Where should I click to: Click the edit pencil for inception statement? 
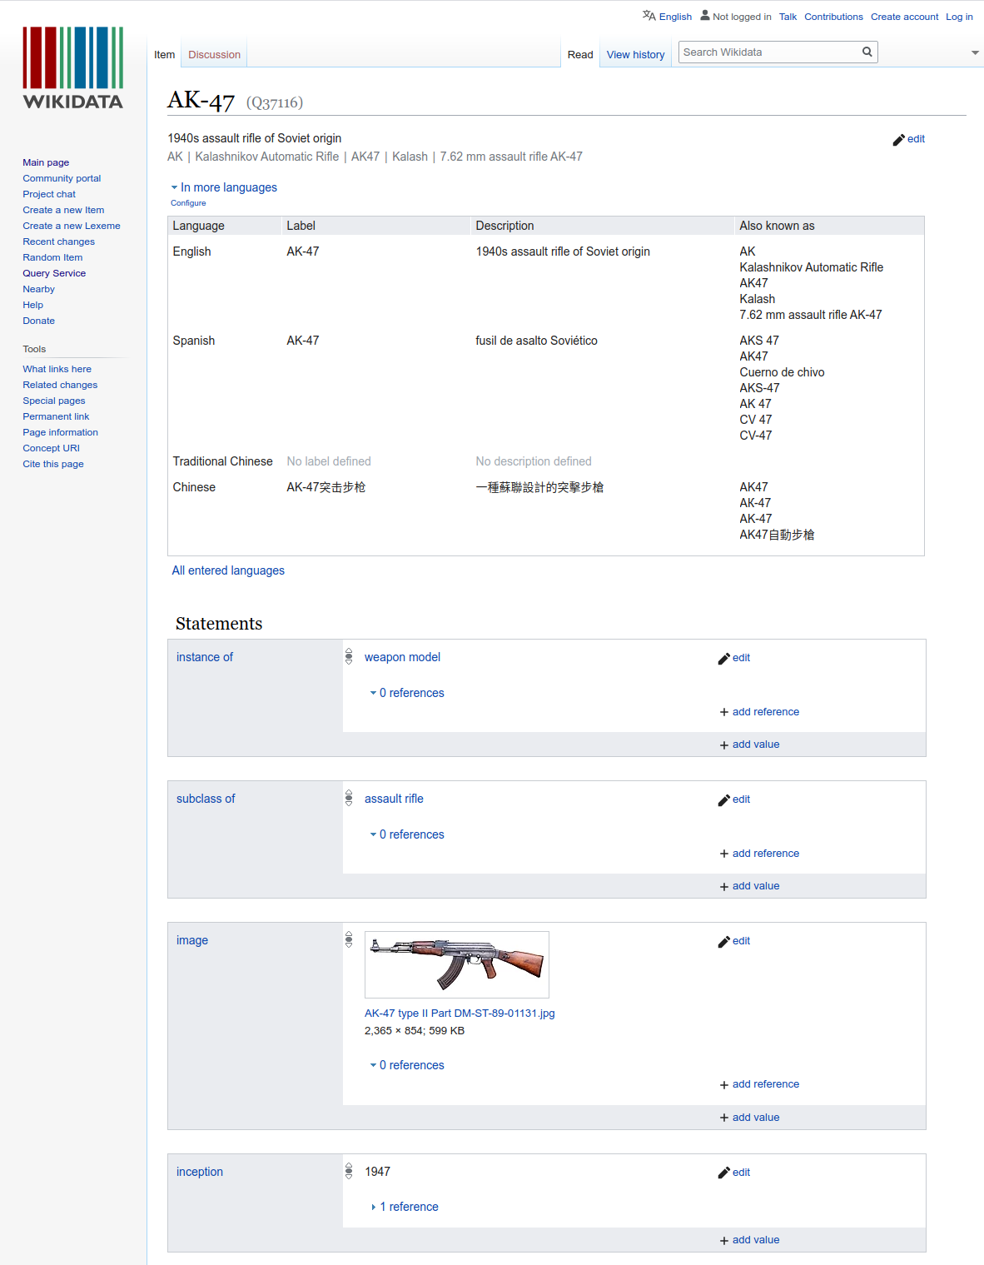(x=724, y=1173)
